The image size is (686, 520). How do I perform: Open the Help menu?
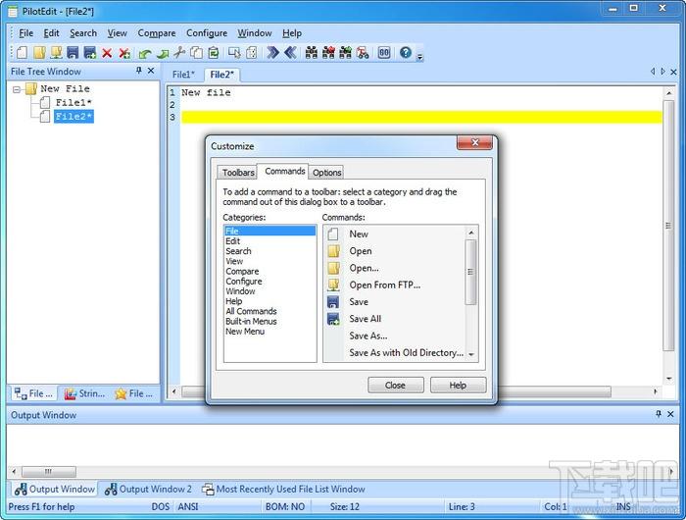[292, 33]
